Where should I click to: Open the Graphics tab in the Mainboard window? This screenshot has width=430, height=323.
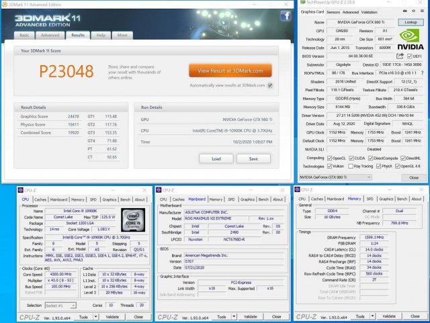pyautogui.click(x=247, y=199)
